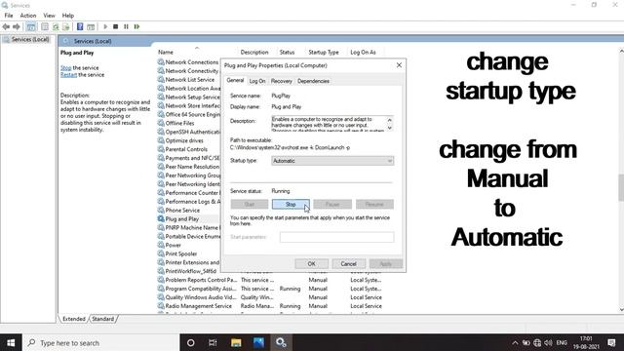
Task: Open the notification center icon
Action: click(612, 342)
